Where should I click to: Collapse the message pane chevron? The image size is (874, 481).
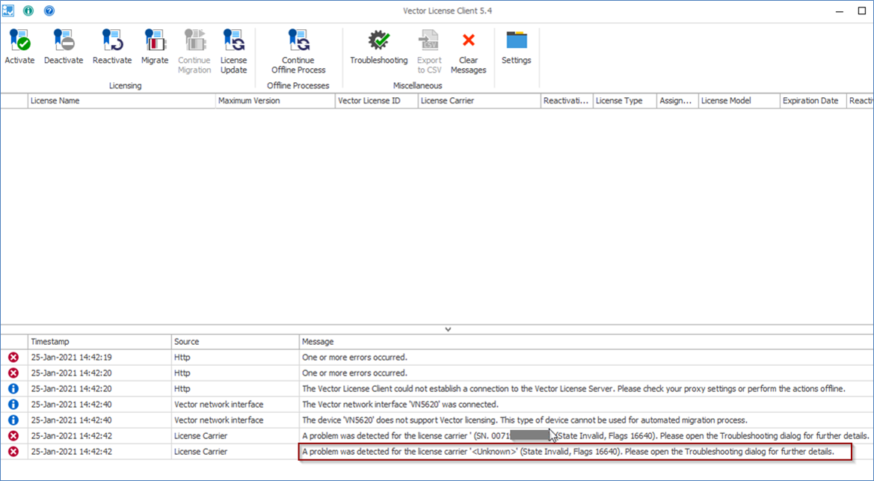(448, 329)
